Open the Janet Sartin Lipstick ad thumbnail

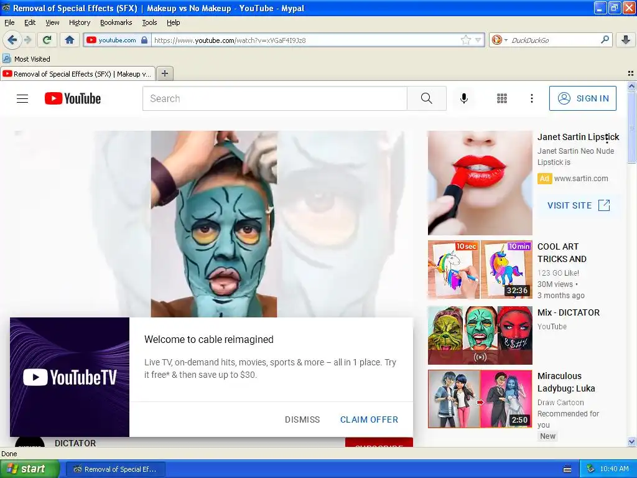point(480,183)
